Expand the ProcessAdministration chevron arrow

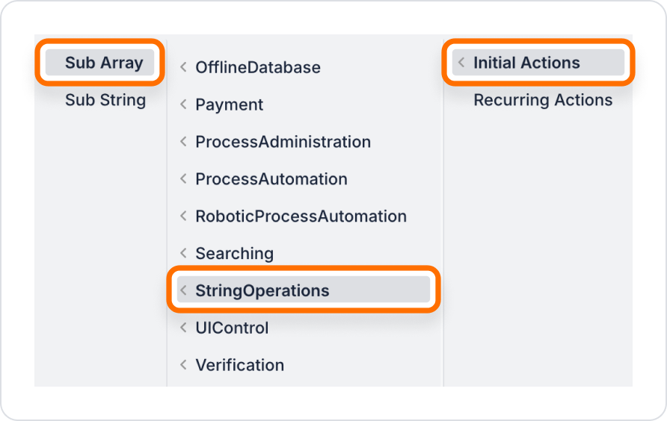[x=183, y=142]
